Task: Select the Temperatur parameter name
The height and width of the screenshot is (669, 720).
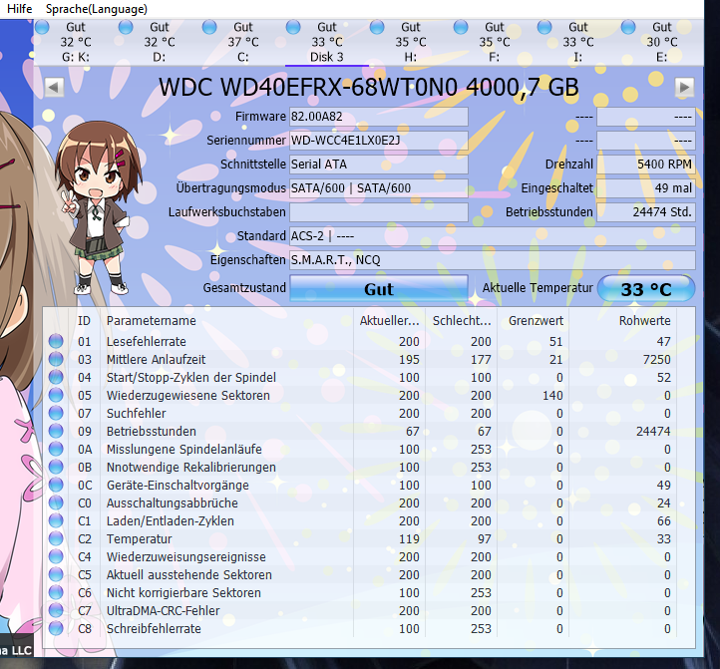Action: tap(140, 538)
